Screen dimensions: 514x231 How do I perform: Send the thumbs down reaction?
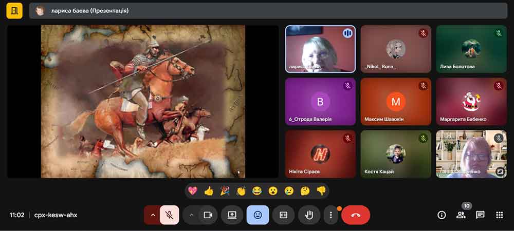pos(321,191)
